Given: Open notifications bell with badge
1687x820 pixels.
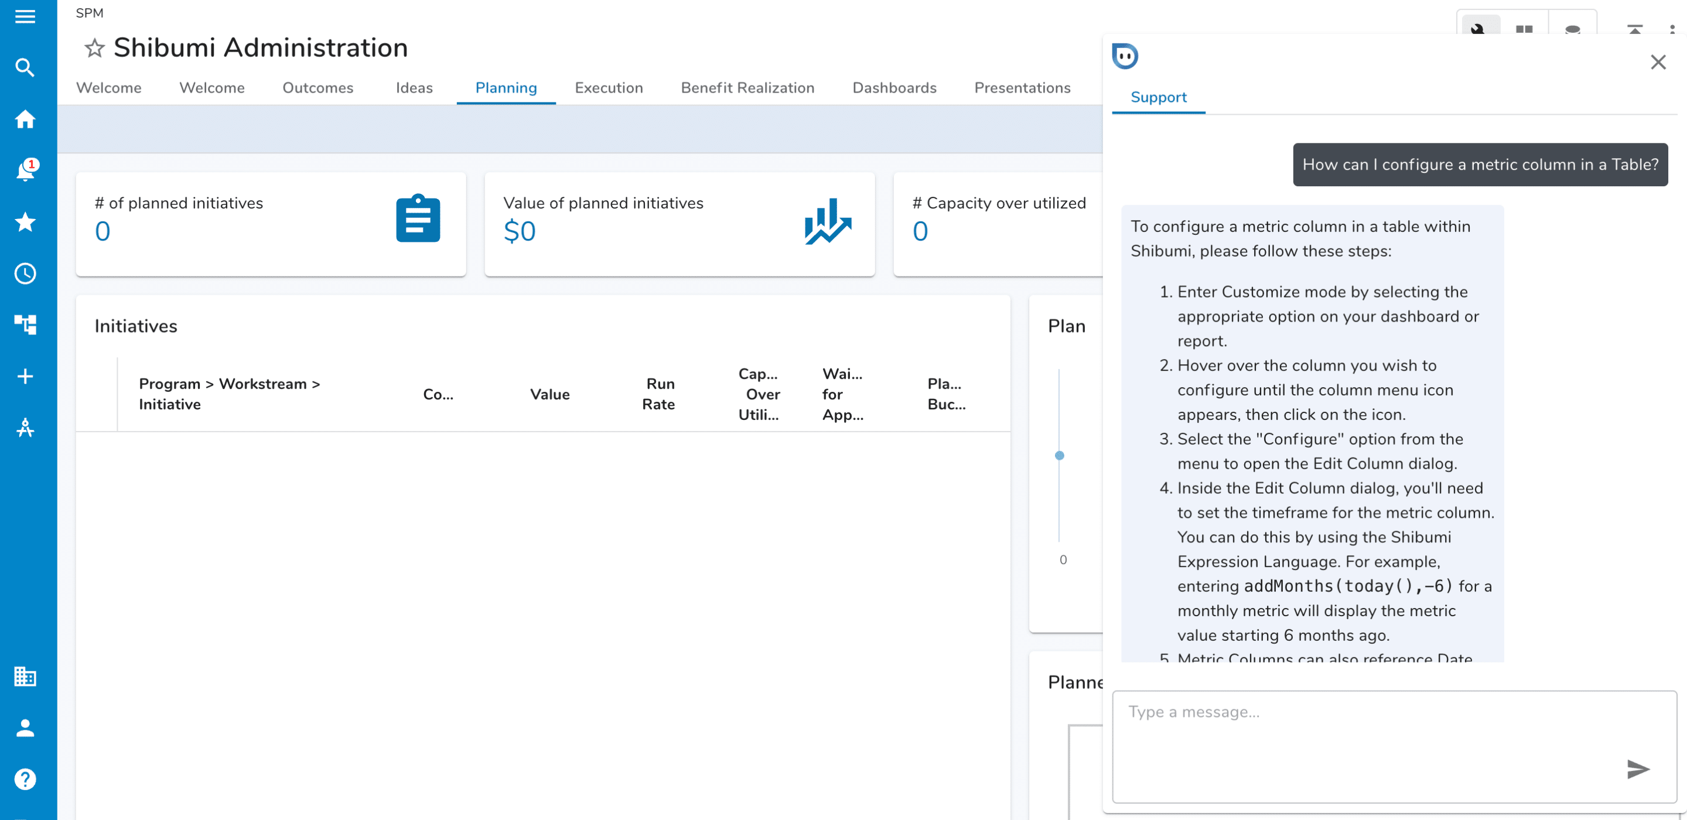Looking at the screenshot, I should pos(25,170).
